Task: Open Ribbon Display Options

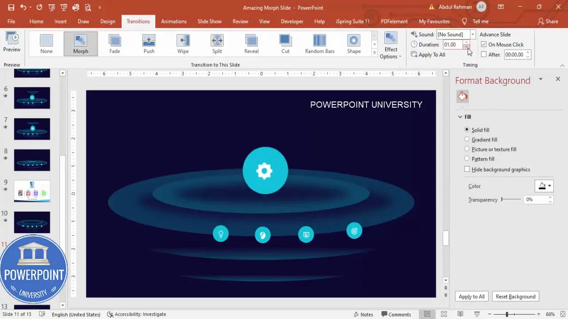Action: pyautogui.click(x=501, y=8)
